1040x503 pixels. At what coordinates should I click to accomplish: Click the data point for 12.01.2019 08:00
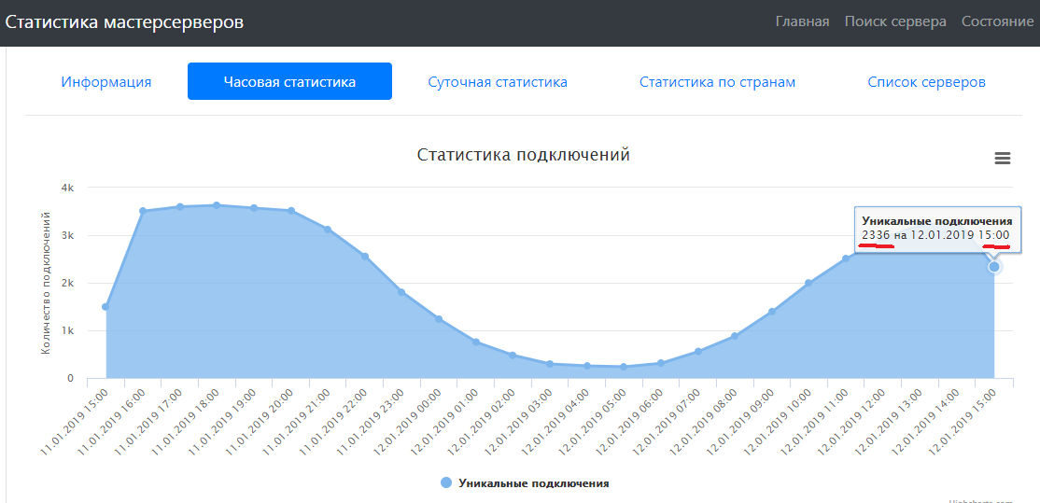pyautogui.click(x=735, y=336)
